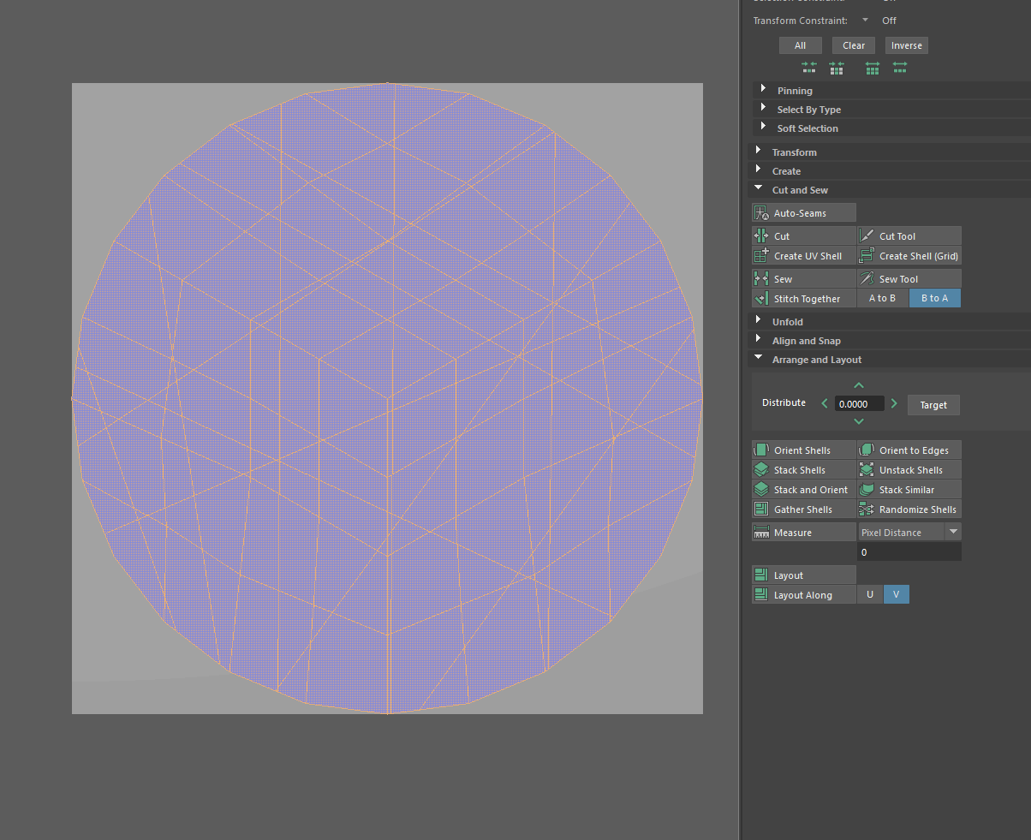The height and width of the screenshot is (840, 1031).
Task: Click Stack Shells
Action: [804, 469]
